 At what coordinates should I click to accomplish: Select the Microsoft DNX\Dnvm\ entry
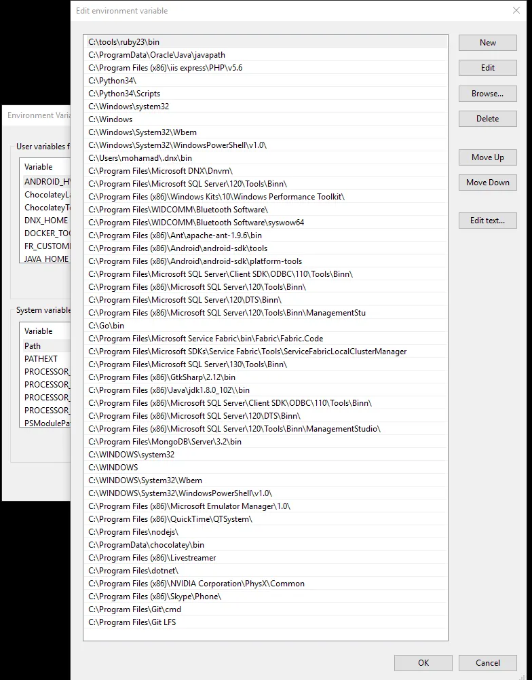[265, 171]
